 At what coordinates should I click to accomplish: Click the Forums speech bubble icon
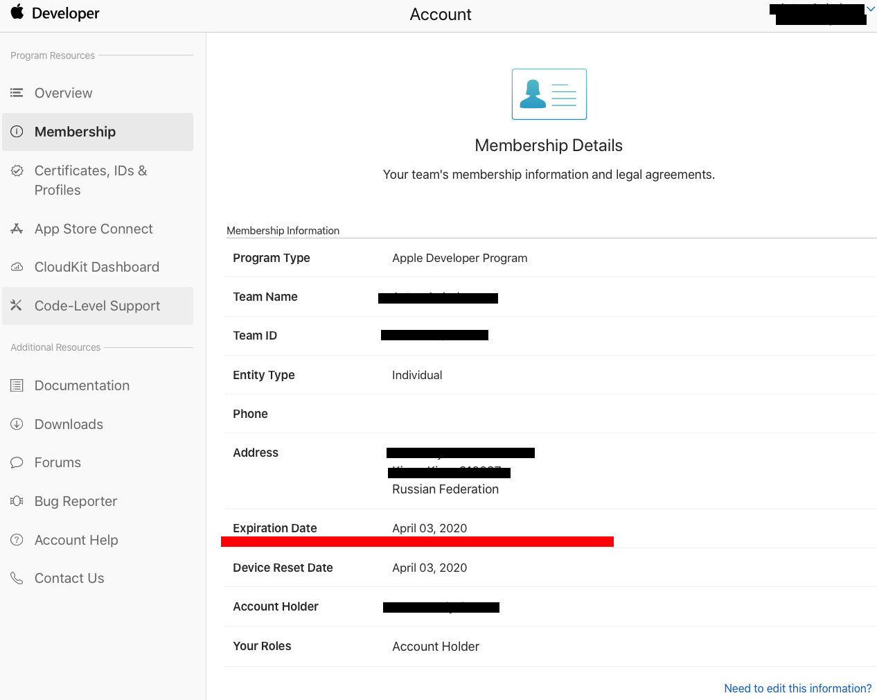click(x=17, y=462)
